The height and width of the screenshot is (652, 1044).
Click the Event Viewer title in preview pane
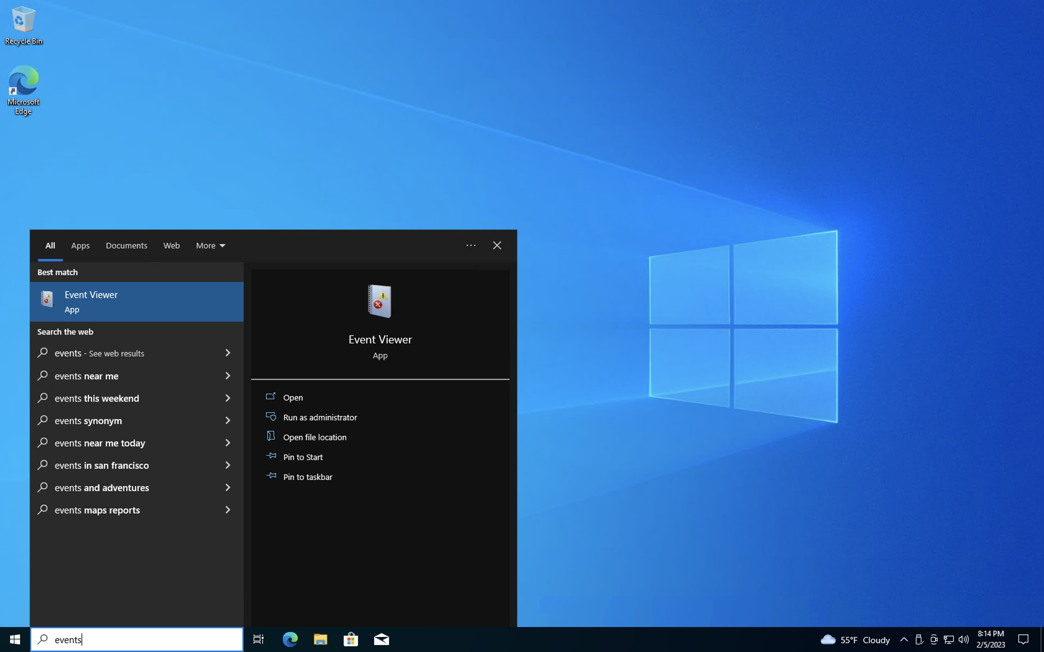pos(380,340)
